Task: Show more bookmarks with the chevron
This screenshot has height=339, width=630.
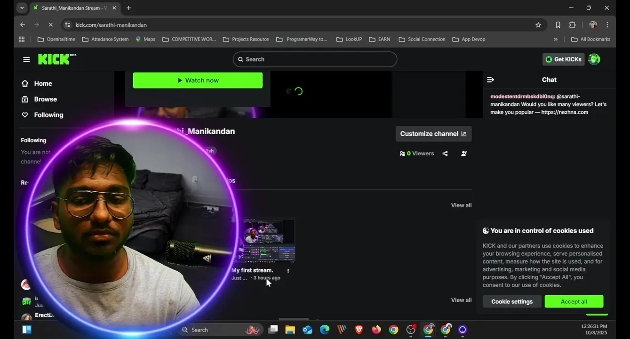Action: 556,39
